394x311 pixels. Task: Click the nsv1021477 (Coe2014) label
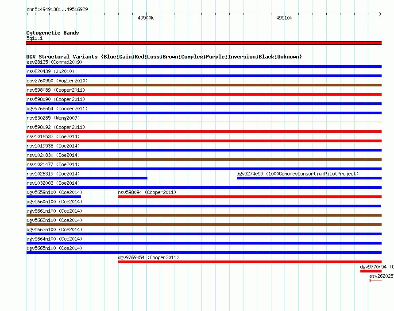click(x=53, y=164)
